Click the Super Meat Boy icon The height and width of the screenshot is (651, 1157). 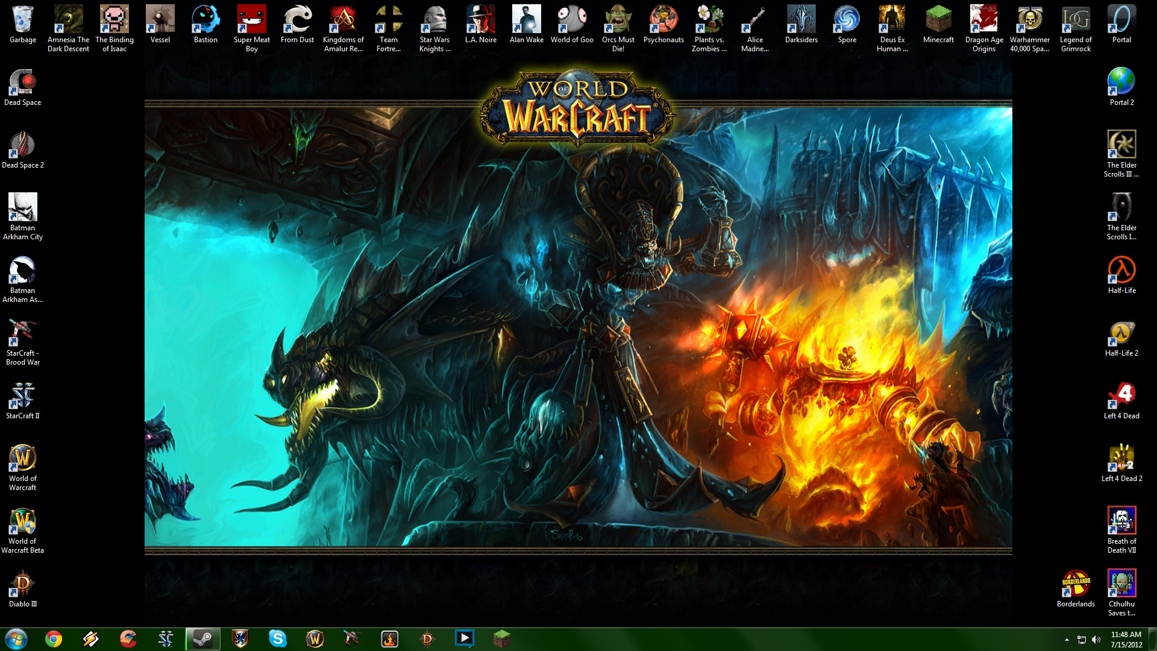[251, 20]
